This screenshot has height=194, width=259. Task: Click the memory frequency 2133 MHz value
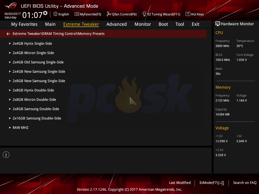click(222, 101)
